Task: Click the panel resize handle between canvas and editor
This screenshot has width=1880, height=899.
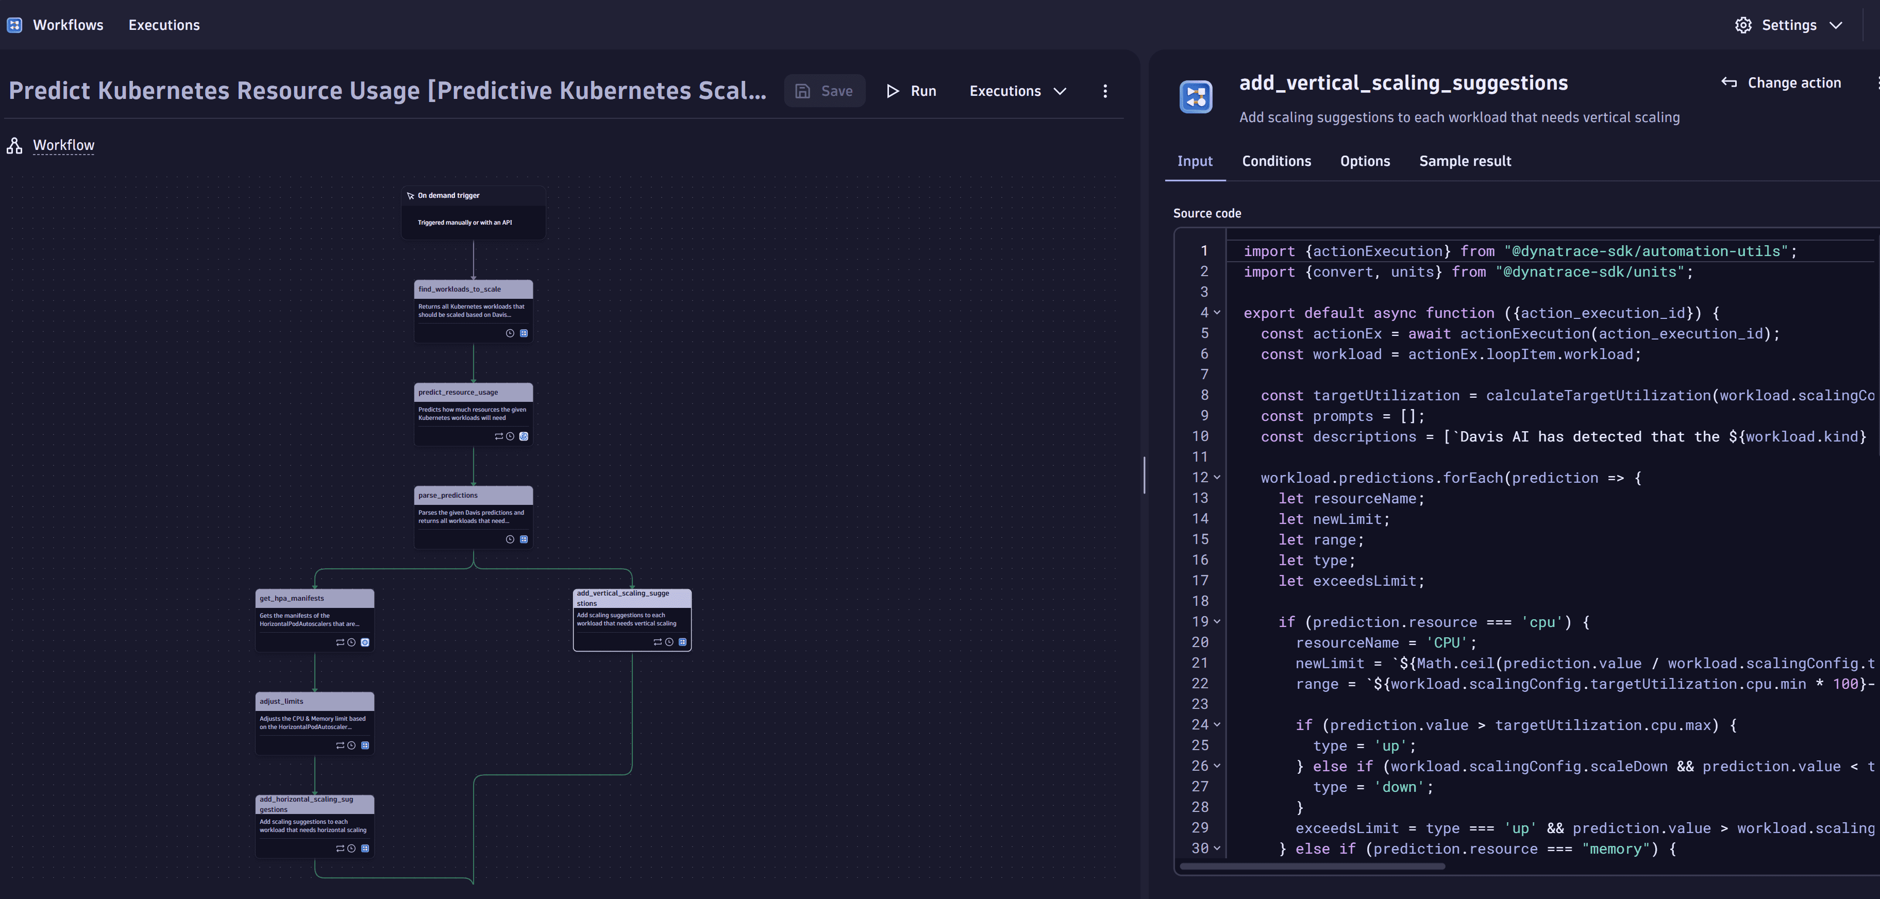Action: pos(1144,475)
